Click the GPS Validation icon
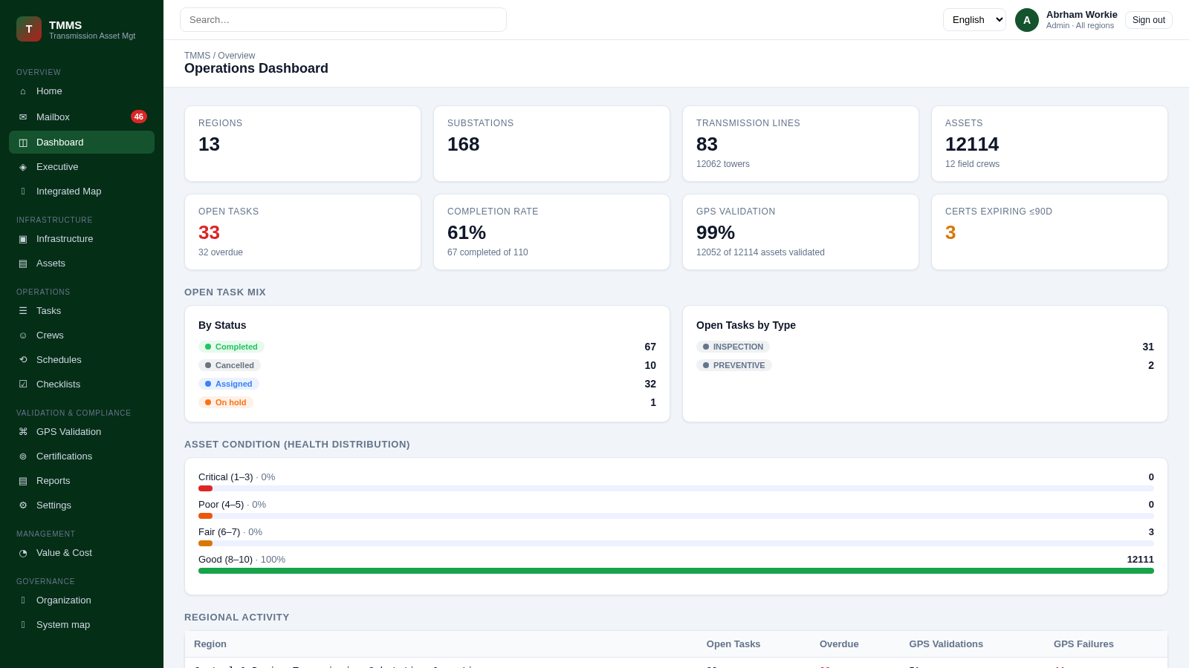This screenshot has width=1189, height=668. click(x=23, y=432)
